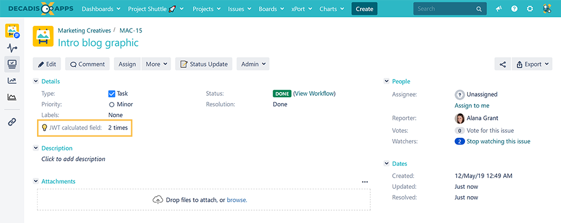Click the Task type checkbox icon
The image size is (561, 223).
coord(112,94)
